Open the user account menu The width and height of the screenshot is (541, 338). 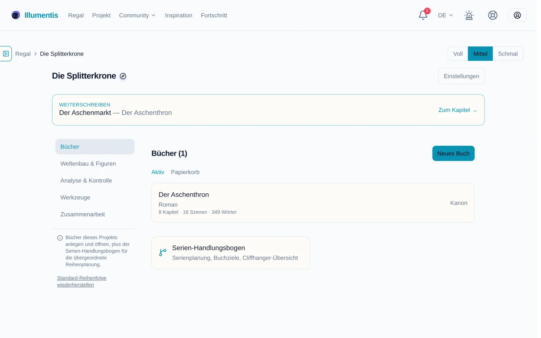tap(517, 15)
